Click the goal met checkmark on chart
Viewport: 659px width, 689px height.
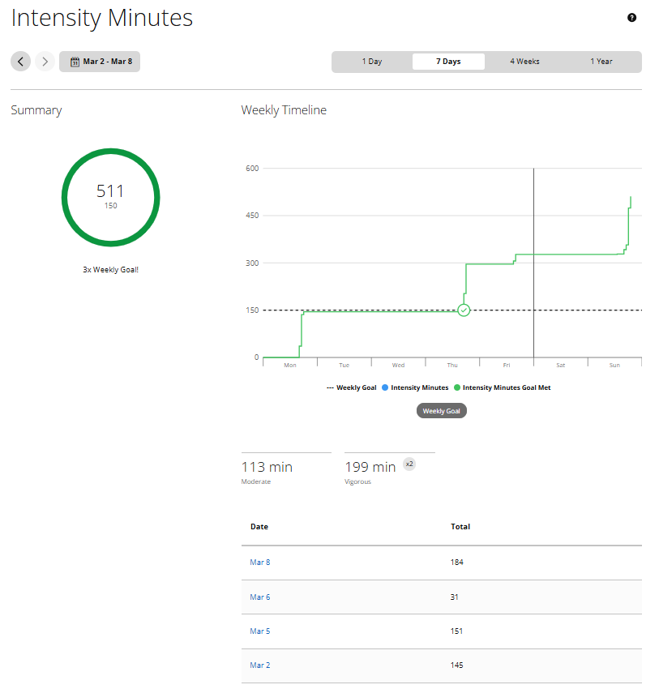464,310
